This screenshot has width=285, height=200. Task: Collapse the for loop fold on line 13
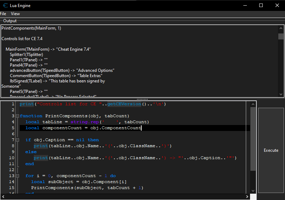[x=17, y=176]
